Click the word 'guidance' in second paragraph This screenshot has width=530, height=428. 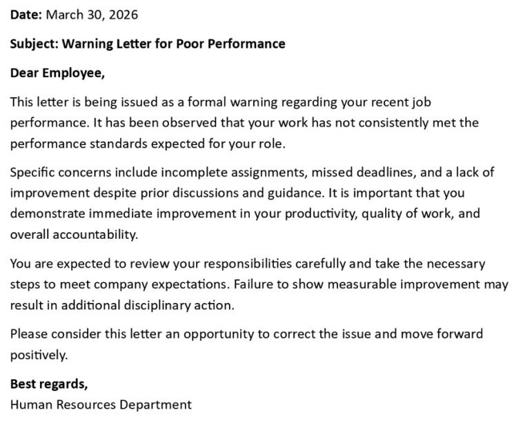pyautogui.click(x=294, y=193)
